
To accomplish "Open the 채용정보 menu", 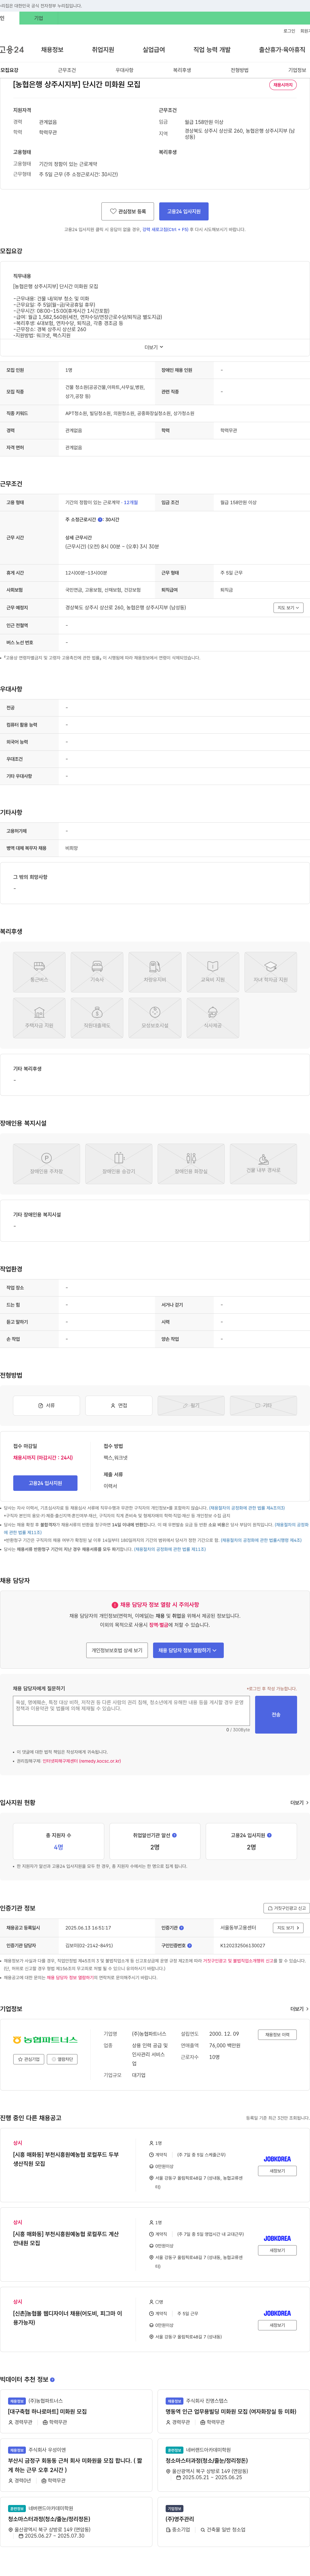I will [52, 50].
